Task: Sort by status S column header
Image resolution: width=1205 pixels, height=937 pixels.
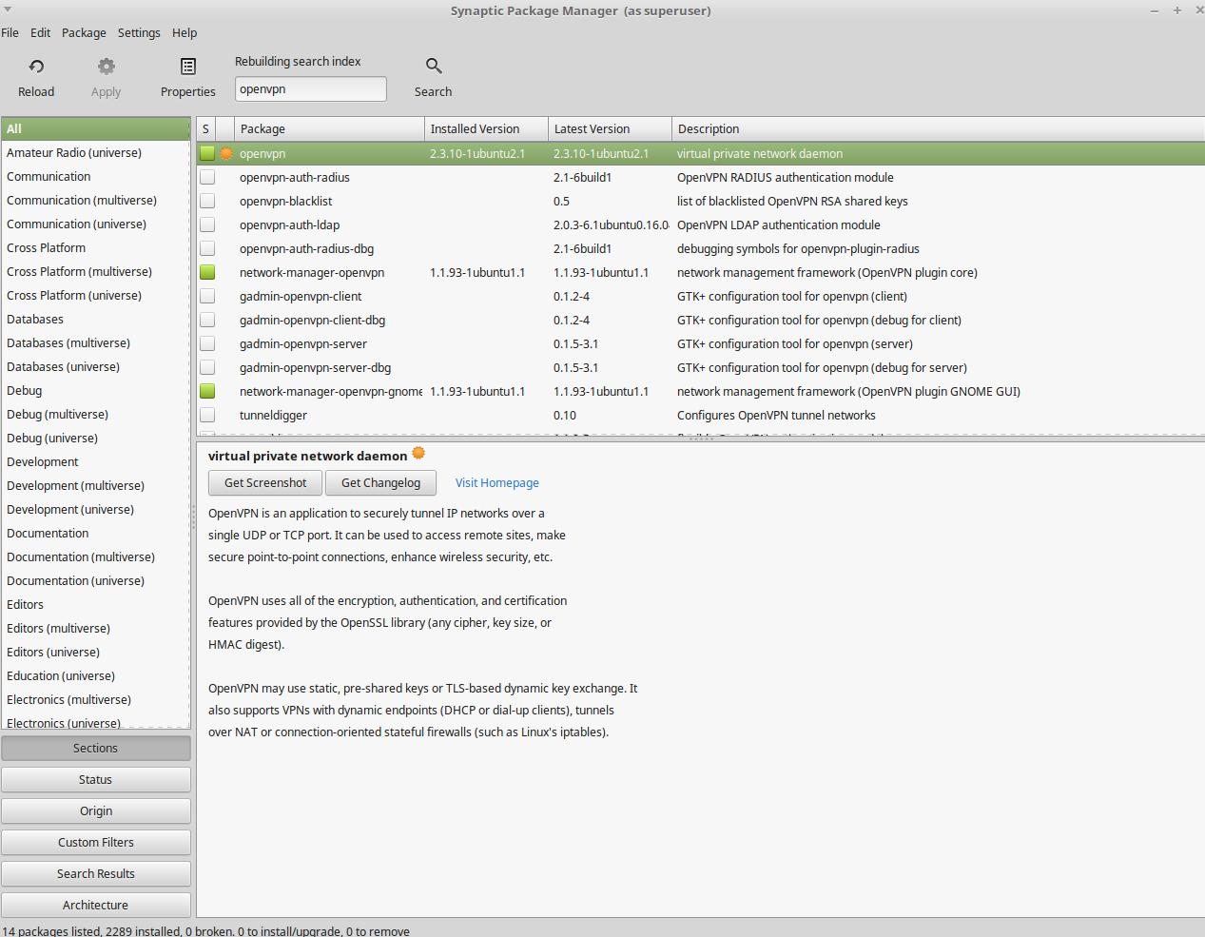Action: [205, 128]
